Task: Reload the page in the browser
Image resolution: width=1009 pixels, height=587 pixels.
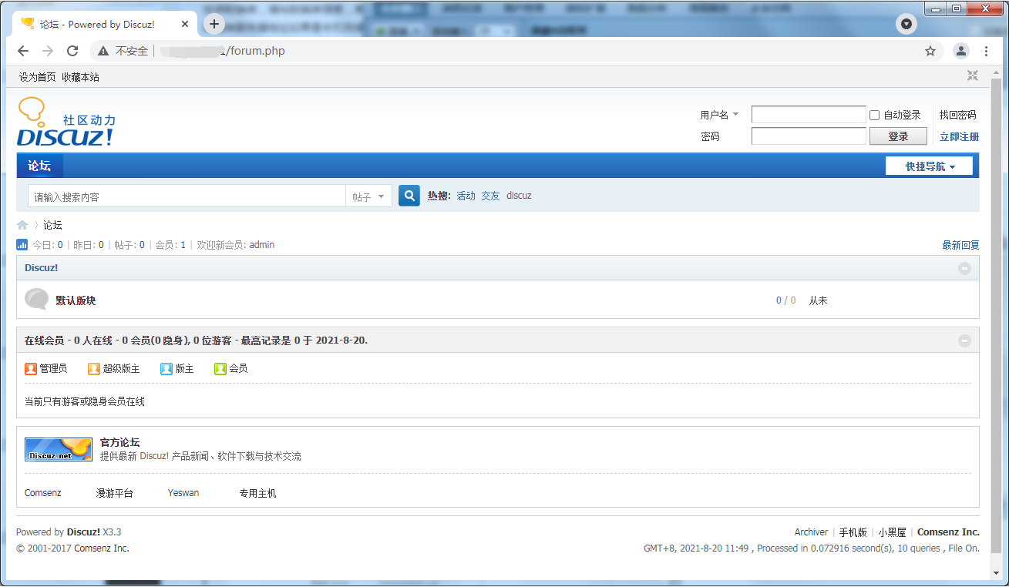Action: pyautogui.click(x=72, y=51)
